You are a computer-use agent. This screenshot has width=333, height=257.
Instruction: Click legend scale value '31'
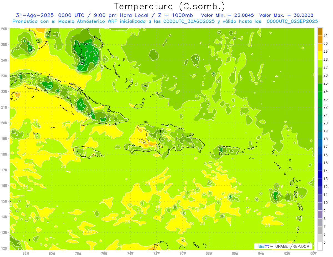pyautogui.click(x=326, y=35)
